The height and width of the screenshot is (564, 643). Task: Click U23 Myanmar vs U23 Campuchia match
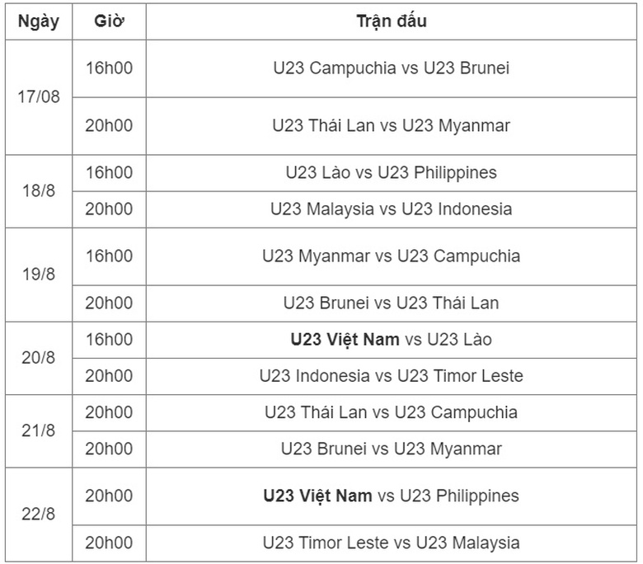tap(391, 256)
